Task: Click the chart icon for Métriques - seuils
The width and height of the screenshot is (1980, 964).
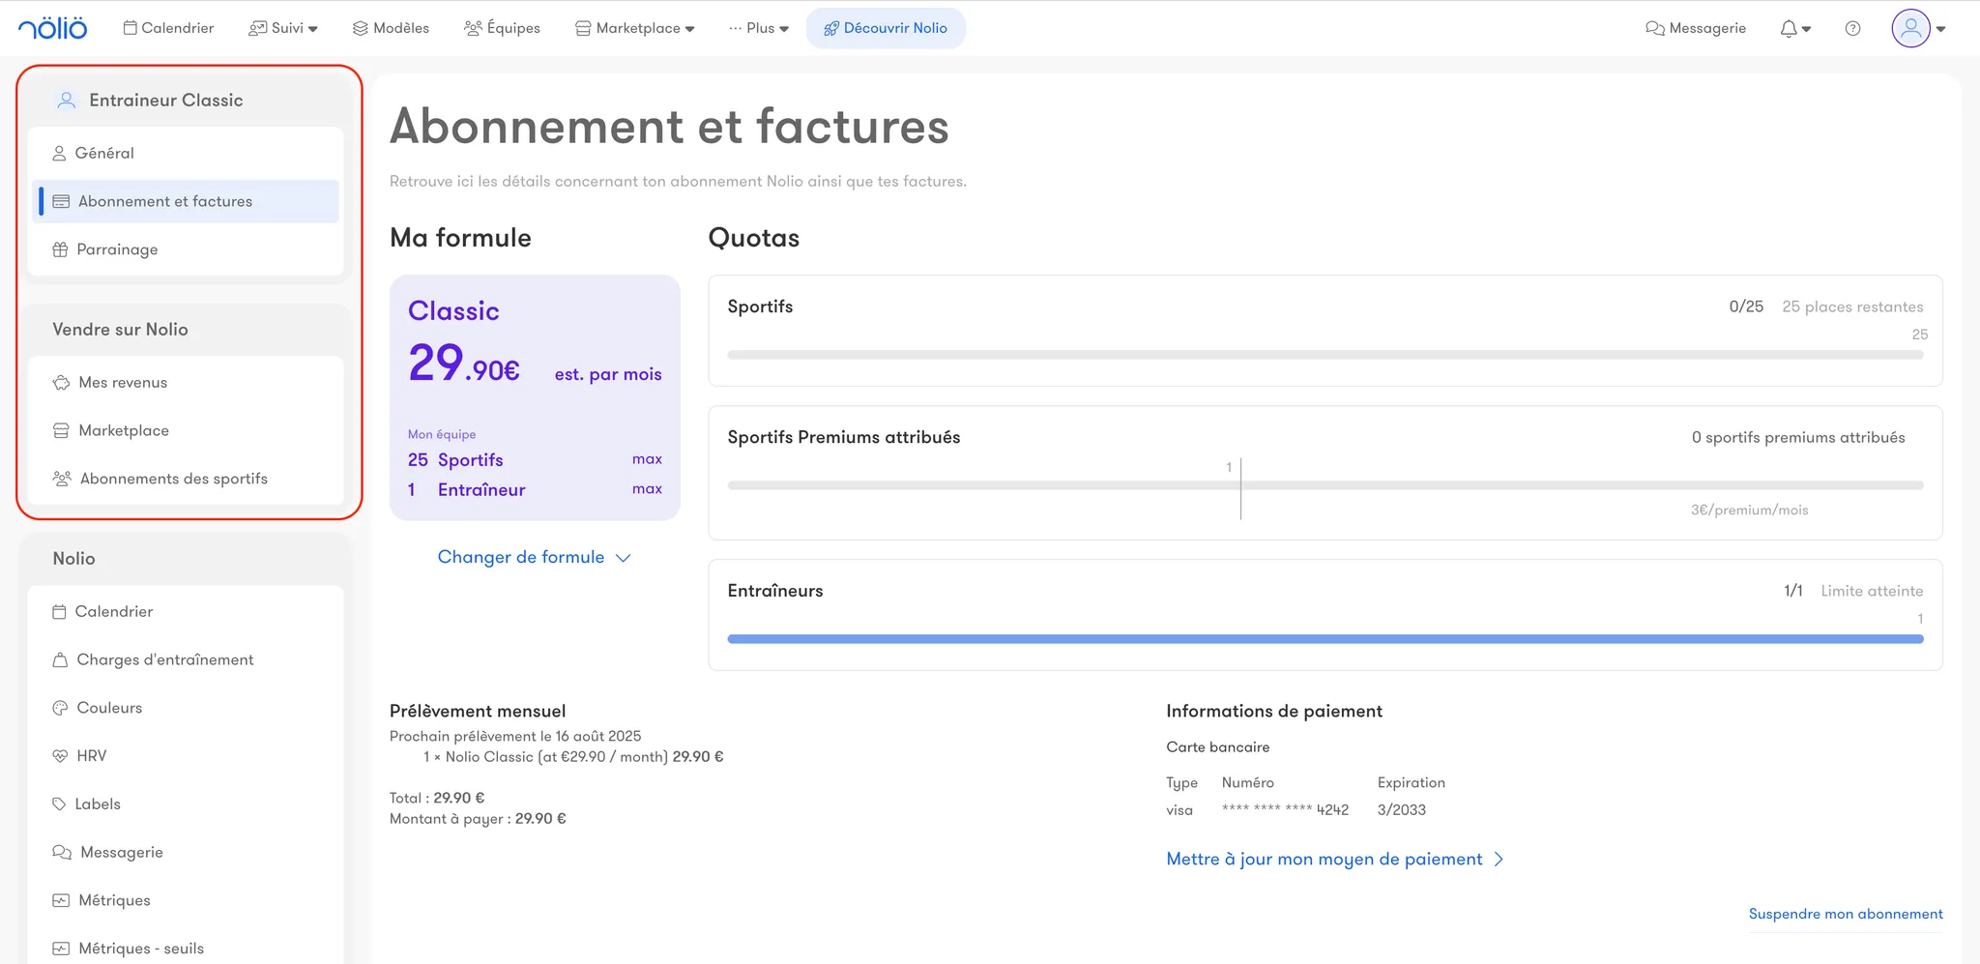Action: point(61,949)
